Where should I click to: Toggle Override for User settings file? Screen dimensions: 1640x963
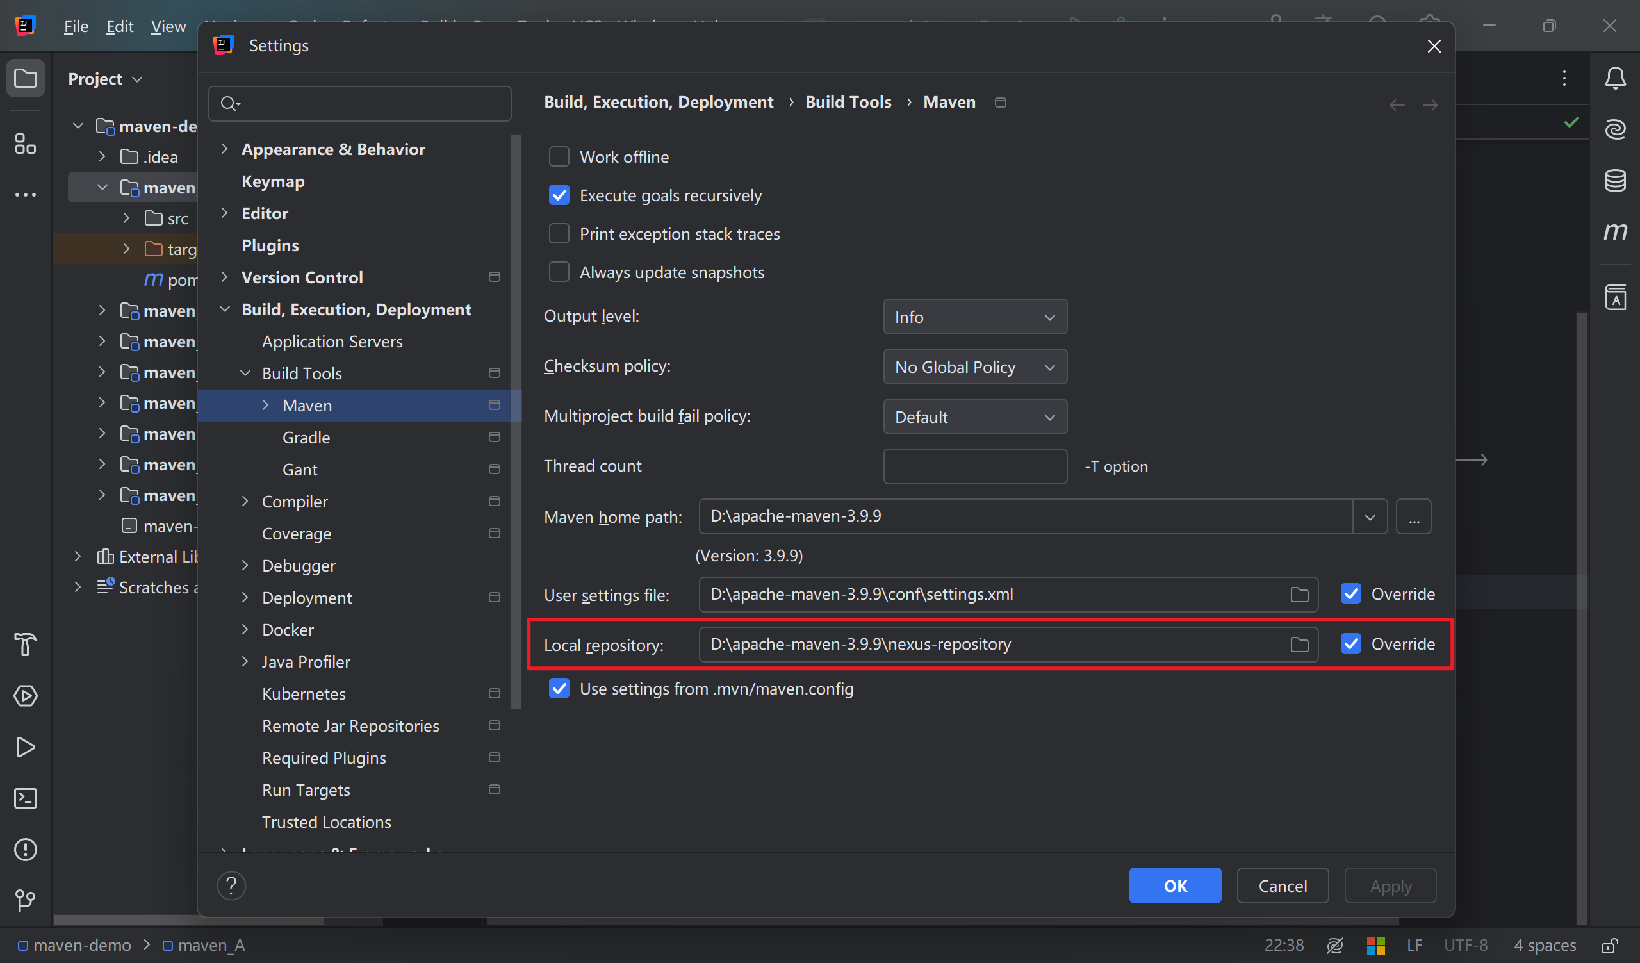coord(1350,594)
